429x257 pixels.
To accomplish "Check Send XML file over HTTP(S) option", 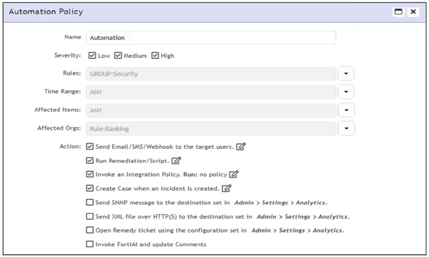I will 90,217.
